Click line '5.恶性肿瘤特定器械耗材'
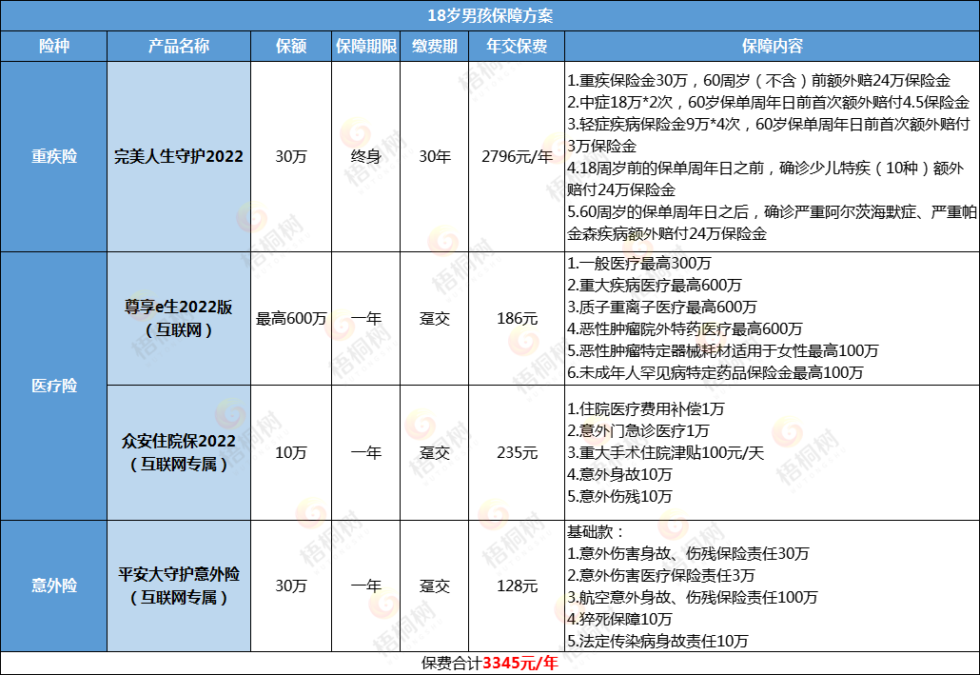The height and width of the screenshot is (675, 980). point(722,350)
